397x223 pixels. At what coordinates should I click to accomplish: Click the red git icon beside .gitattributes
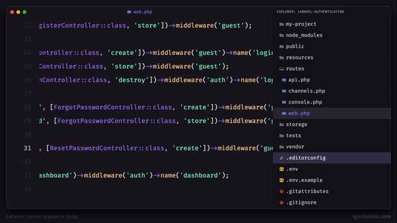282,191
